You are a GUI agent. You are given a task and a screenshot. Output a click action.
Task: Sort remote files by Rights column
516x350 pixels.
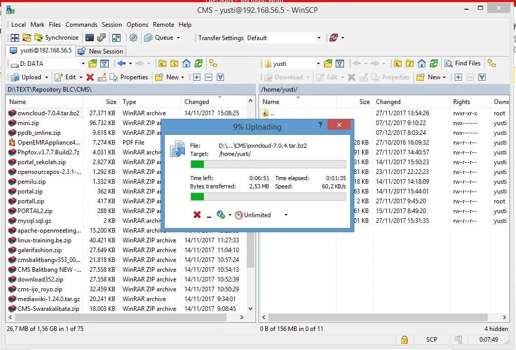coord(470,102)
